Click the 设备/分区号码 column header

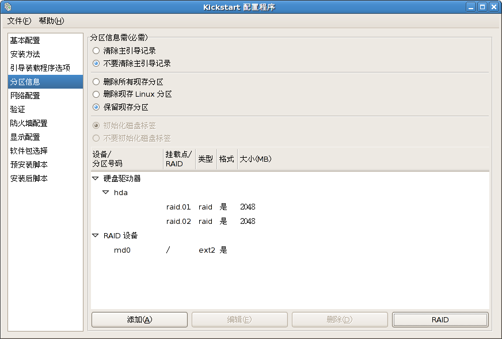[x=127, y=159]
